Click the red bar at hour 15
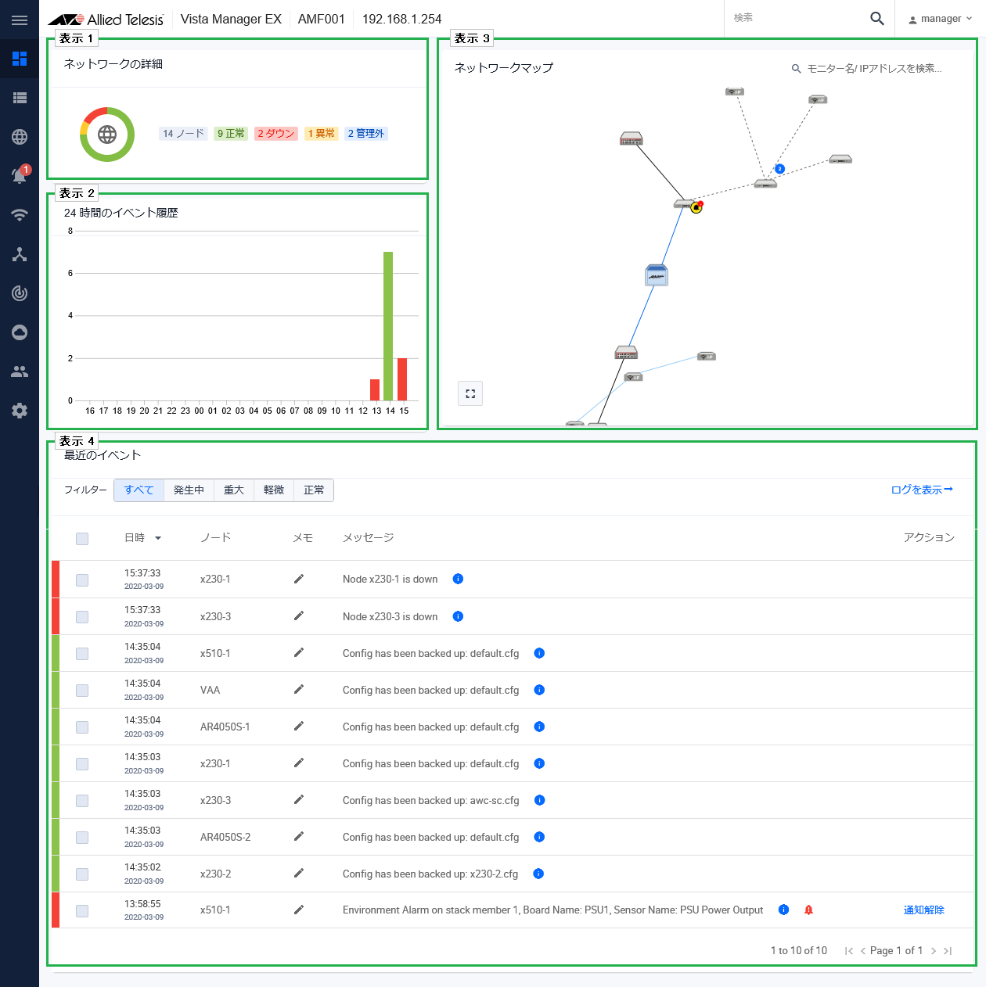This screenshot has height=987, width=986. click(402, 379)
